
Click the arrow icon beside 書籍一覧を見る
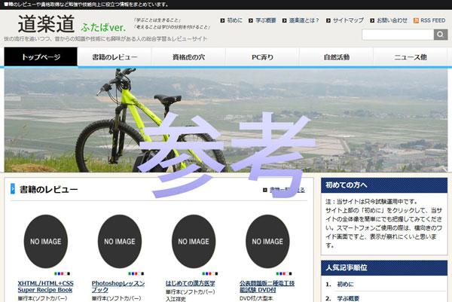click(x=265, y=190)
